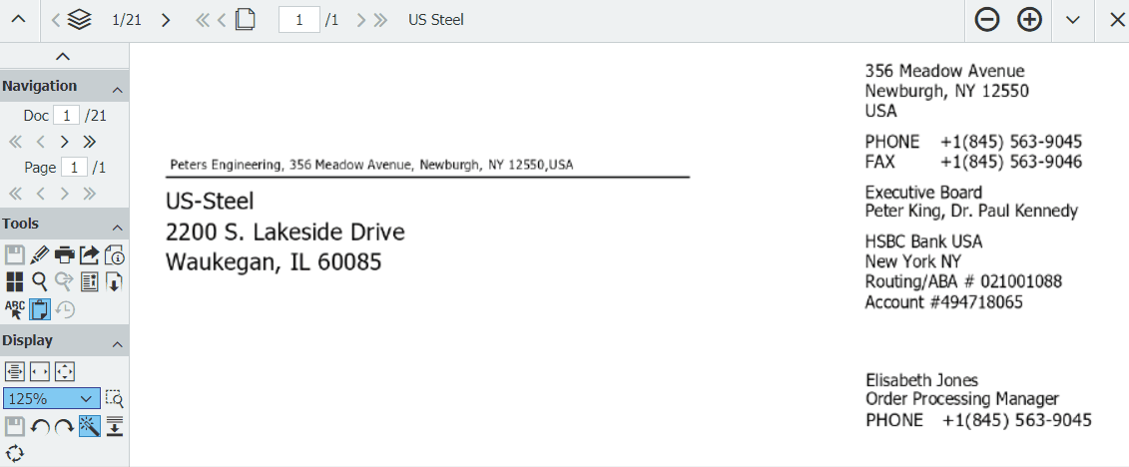Toggle the zoom area selection tool
The image size is (1129, 467).
click(x=115, y=399)
